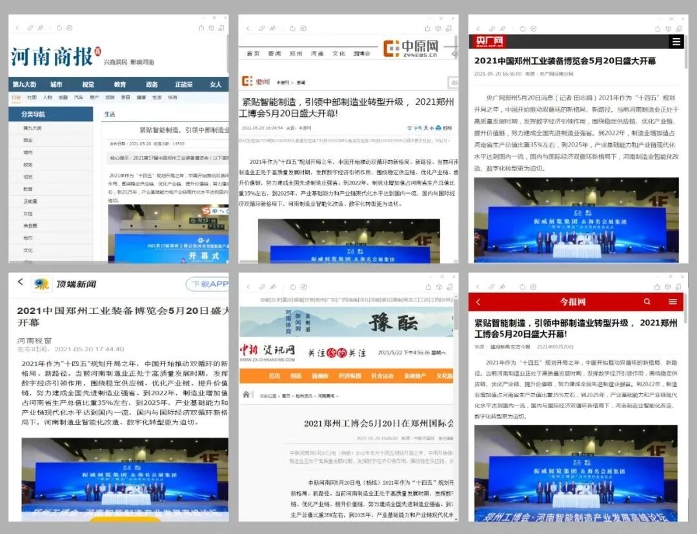697x534 pixels.
Task: Click compass icon in 央广网 window toolbar
Action: pos(533,29)
